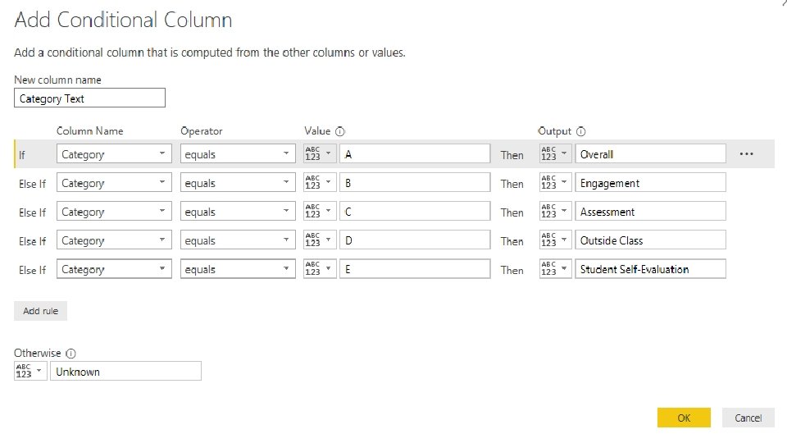
Task: Click the Otherwise field containing Unknown
Action: click(125, 372)
